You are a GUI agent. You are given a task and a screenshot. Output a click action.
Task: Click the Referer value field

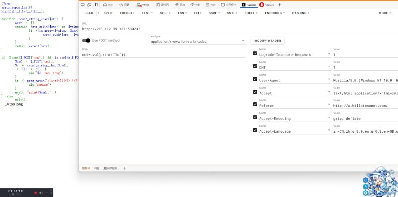click(x=366, y=106)
